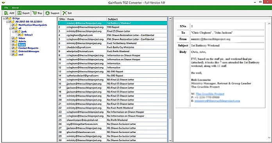Click the junk folder icon
The image size is (272, 143).
coord(19,31)
